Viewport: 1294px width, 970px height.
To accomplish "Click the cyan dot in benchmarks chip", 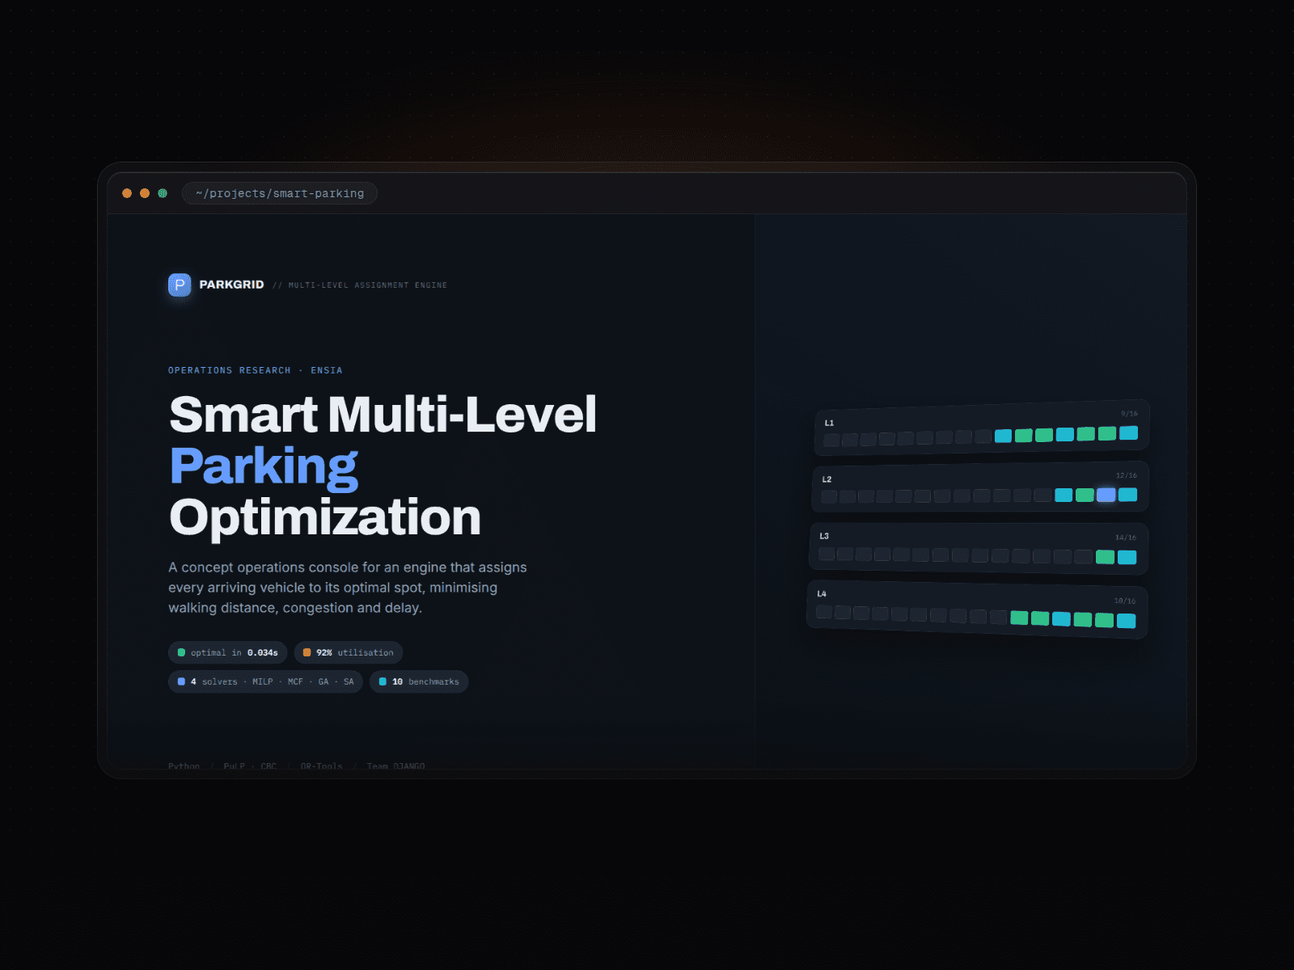I will tap(383, 681).
